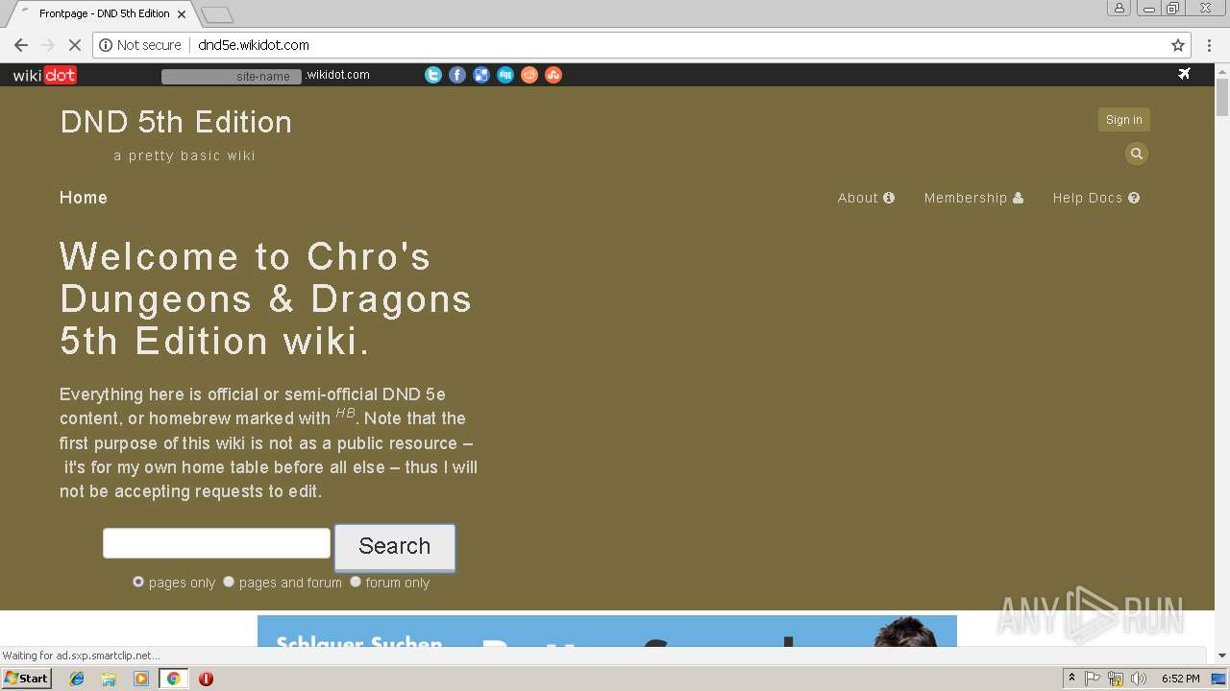1230x691 pixels.
Task: Stop page loading with the X button
Action: (75, 45)
